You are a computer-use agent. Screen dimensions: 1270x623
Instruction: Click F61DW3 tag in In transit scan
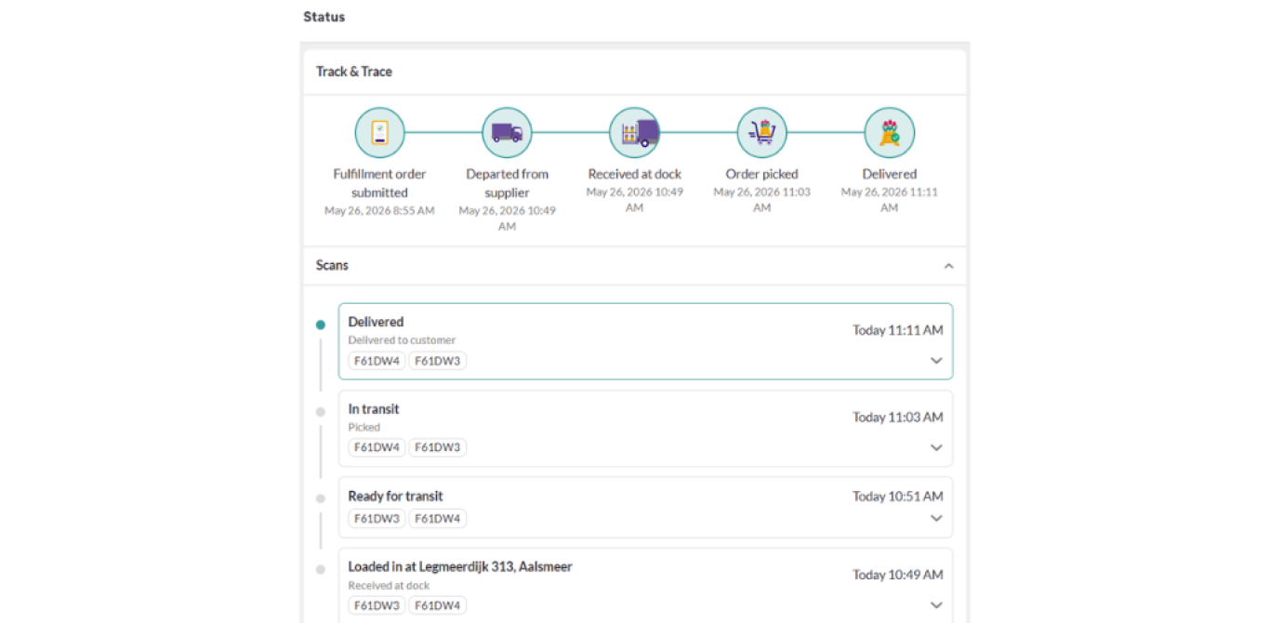click(437, 447)
